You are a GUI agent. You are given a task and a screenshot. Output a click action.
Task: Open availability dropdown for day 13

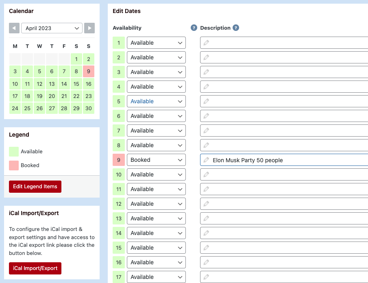coord(156,218)
